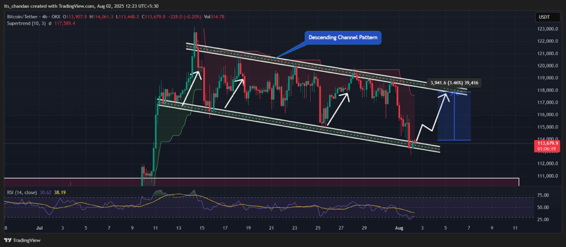Click the 116,000.0 price axis label
Image resolution: width=566 pixels, height=247 pixels.
tap(548, 115)
